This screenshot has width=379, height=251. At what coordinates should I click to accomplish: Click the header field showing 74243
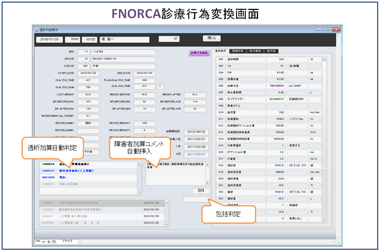[x=72, y=39]
